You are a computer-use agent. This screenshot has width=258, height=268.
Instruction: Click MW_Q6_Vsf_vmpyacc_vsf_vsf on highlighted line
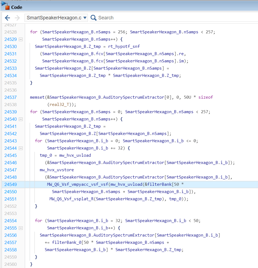(x=77, y=184)
